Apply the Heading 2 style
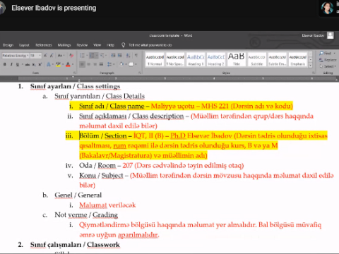The width and height of the screenshot is (339, 254). click(x=216, y=60)
